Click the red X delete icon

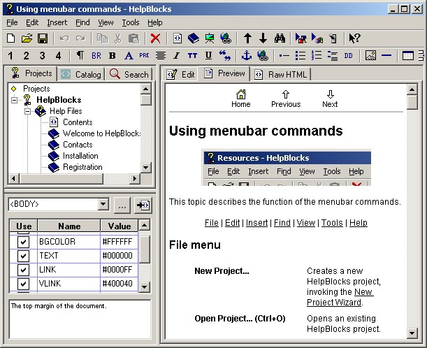(156, 38)
